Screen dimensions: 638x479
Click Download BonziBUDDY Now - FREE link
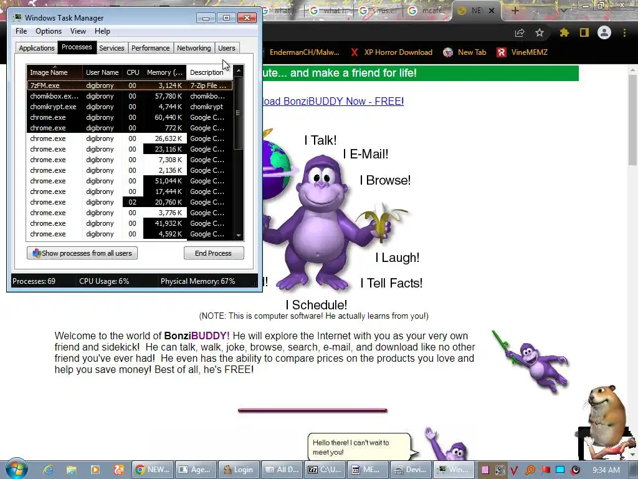click(333, 101)
